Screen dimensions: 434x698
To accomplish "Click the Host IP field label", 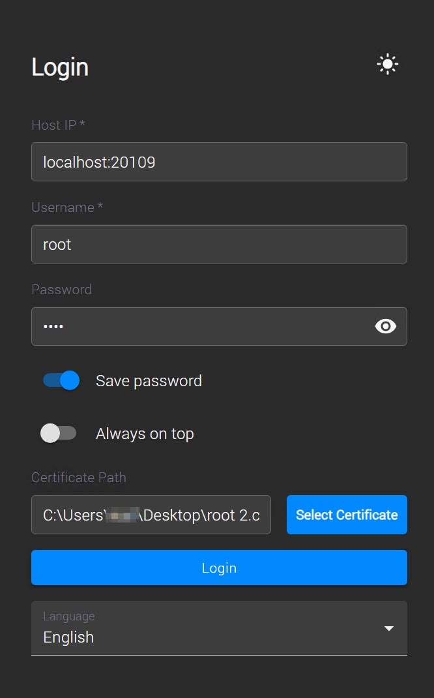I will pos(58,125).
